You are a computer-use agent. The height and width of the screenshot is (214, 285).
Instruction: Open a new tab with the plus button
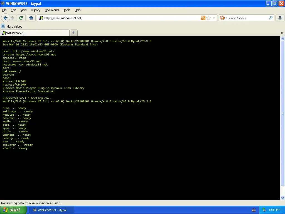[73, 33]
